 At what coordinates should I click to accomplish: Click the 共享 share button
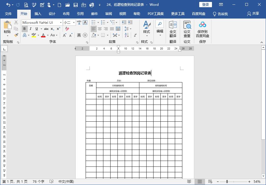point(253,14)
